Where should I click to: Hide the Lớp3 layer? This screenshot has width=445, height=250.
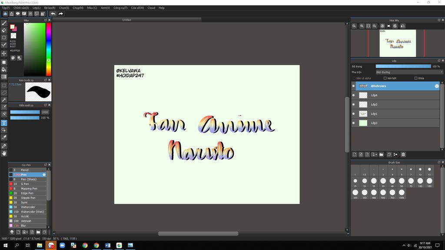pyautogui.click(x=354, y=123)
